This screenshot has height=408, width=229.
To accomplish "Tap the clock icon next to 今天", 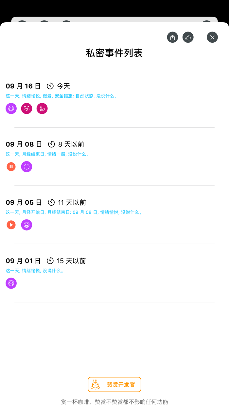I will pos(50,86).
